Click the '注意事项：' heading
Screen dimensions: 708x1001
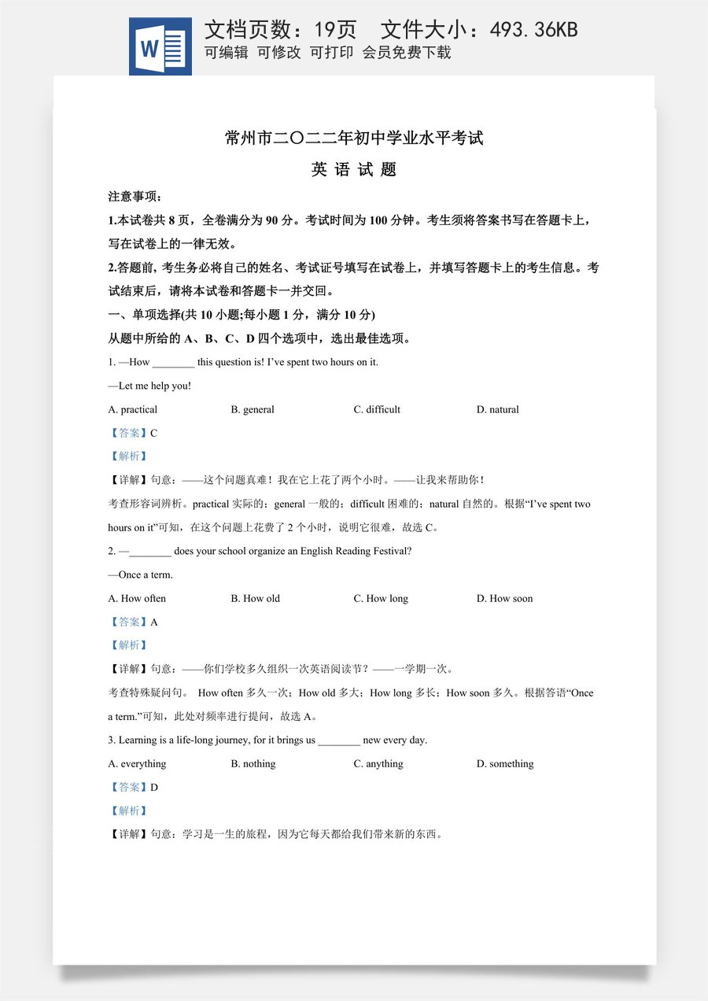tap(135, 197)
